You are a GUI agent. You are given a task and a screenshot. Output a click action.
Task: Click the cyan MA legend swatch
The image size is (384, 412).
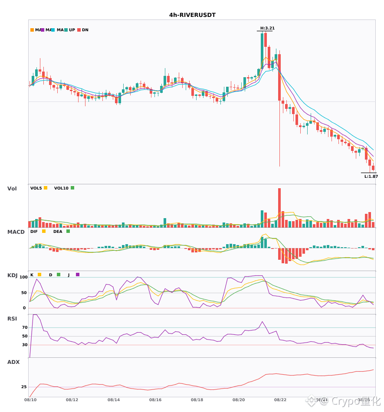coord(53,30)
